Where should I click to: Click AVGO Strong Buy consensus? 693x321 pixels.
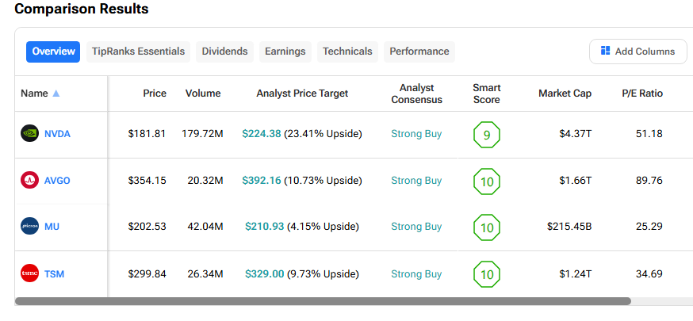416,181
